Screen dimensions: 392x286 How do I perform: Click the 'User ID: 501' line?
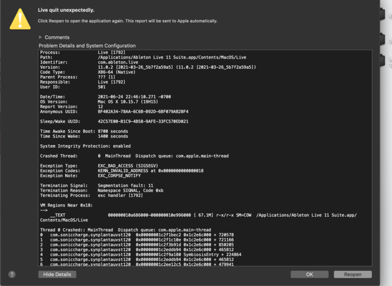click(73, 87)
